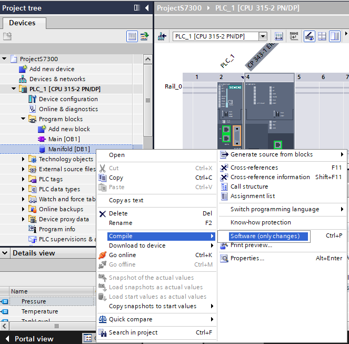Open the PLC_1 device selection dropdown
Viewport: 349px width, 344px height.
(263, 36)
